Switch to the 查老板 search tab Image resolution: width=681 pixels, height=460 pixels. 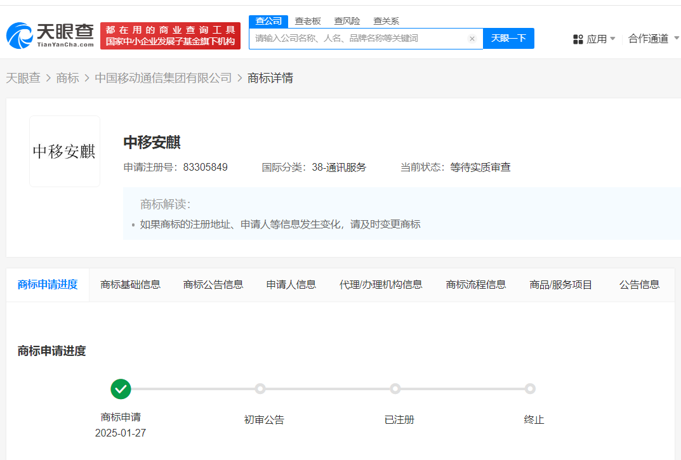[x=308, y=21]
